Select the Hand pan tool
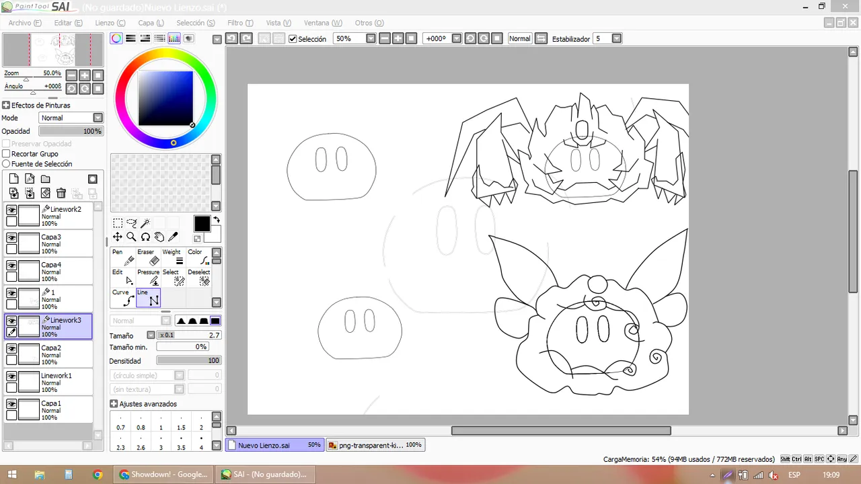The width and height of the screenshot is (861, 484). click(x=159, y=237)
